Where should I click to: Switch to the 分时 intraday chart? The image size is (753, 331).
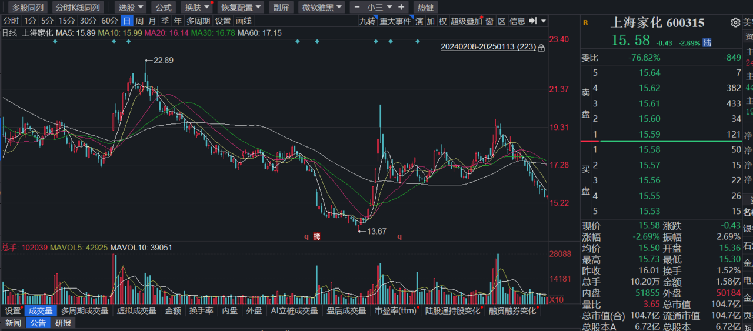[x=11, y=21]
